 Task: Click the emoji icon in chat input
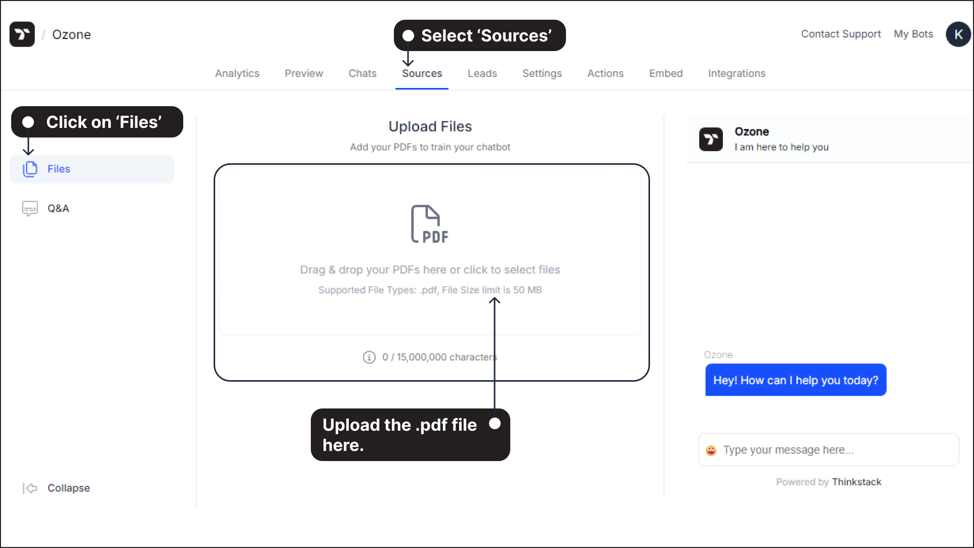point(711,449)
